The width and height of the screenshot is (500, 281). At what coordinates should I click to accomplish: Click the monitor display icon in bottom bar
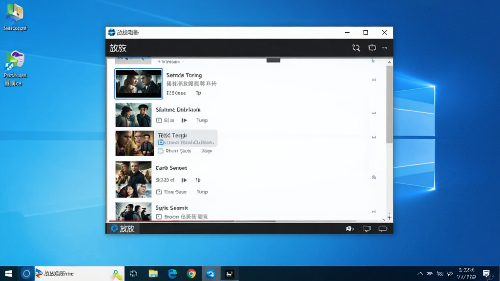point(367,228)
